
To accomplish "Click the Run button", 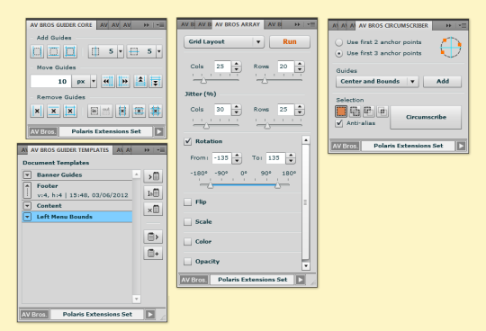I will coord(290,41).
